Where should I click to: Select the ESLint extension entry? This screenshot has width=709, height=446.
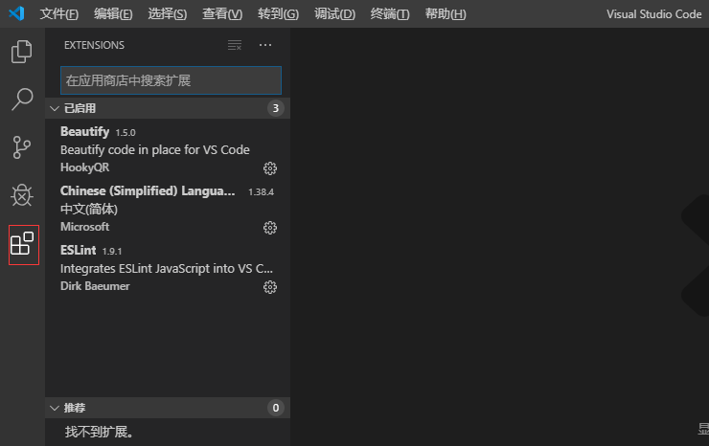pyautogui.click(x=168, y=268)
